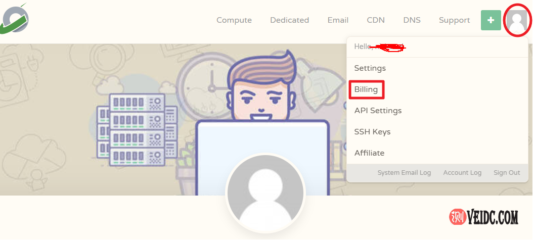Screen dimensions: 534x240
Task: Click Support in the top menu
Action: tap(454, 20)
